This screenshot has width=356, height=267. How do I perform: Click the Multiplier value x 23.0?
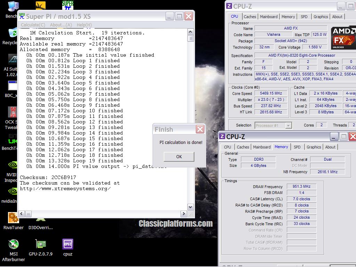click(x=271, y=99)
